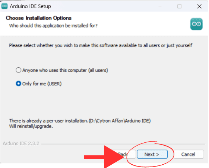This screenshot has width=209, height=168.
Task: Minimize the Arduino IDE Setup window
Action: coord(160,6)
